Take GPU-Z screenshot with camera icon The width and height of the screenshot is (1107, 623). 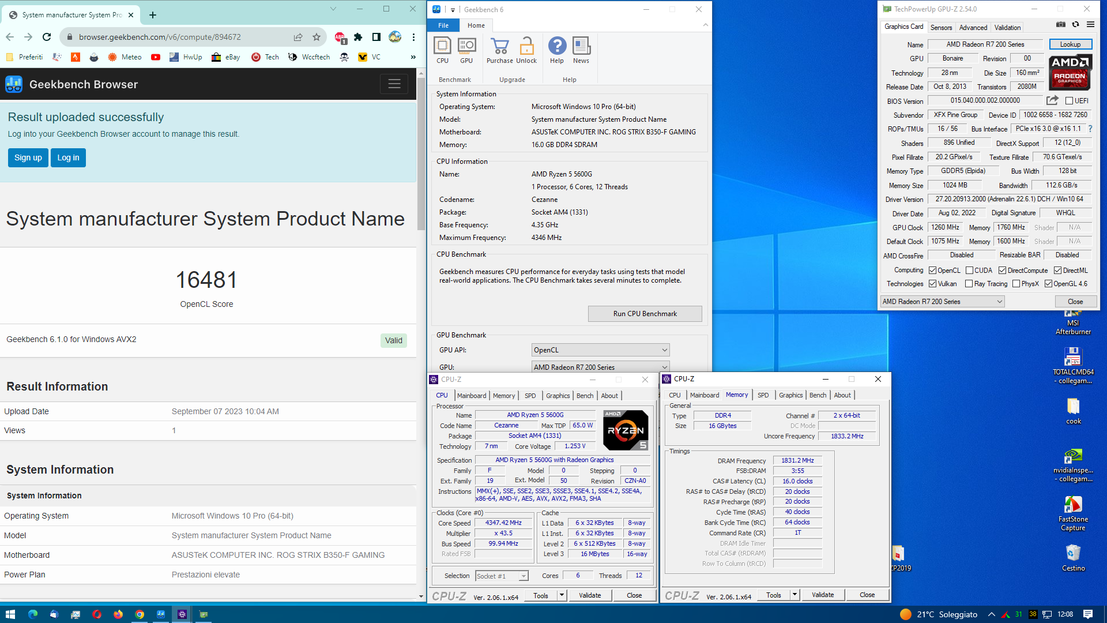tap(1060, 24)
